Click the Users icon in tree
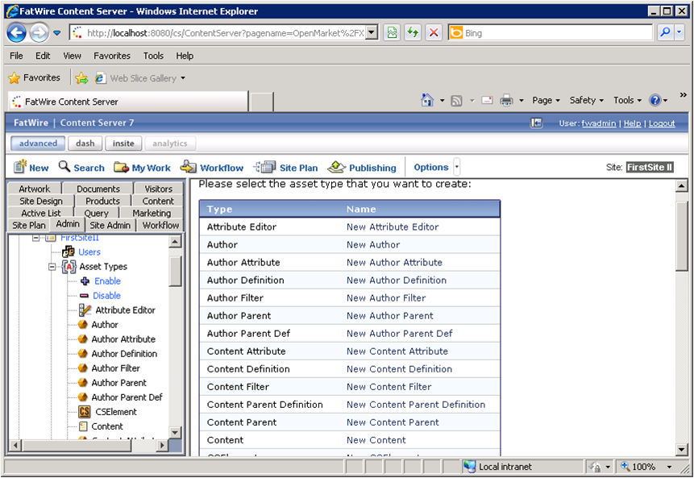This screenshot has height=478, width=694. tap(69, 251)
